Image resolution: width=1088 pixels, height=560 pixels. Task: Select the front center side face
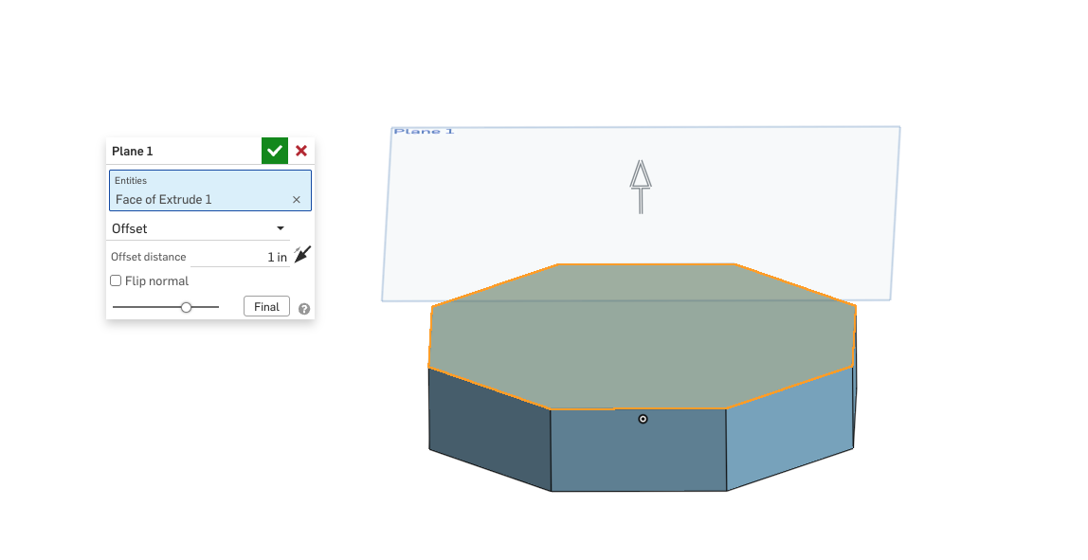tap(638, 455)
